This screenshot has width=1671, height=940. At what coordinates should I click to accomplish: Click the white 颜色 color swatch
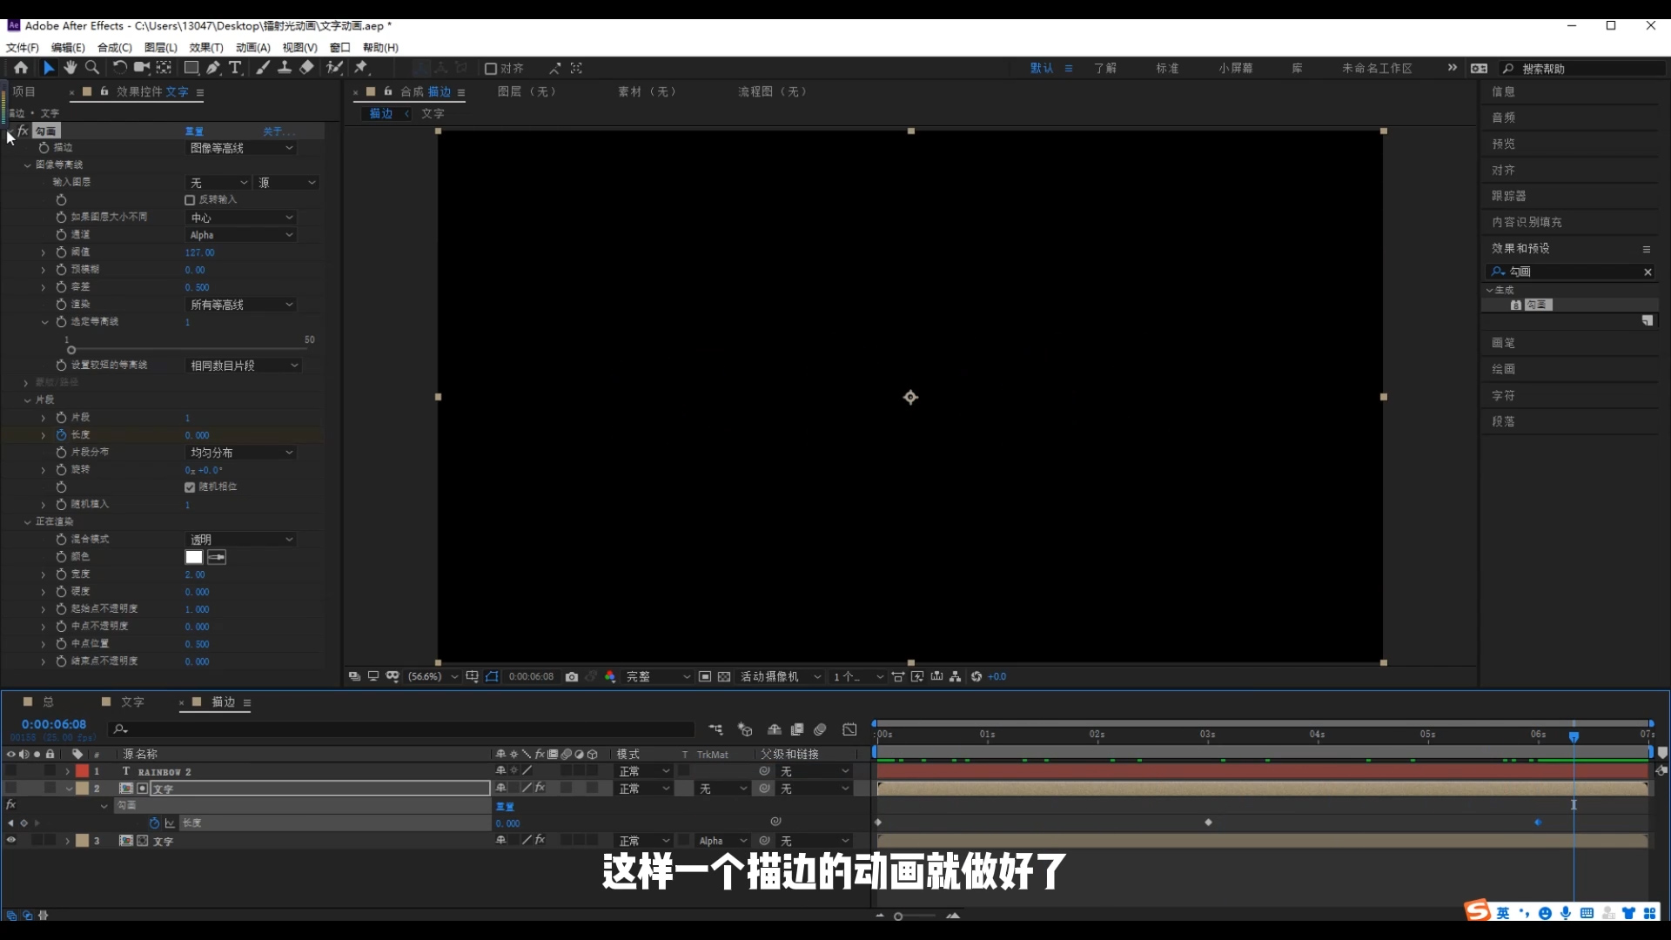[x=193, y=557]
